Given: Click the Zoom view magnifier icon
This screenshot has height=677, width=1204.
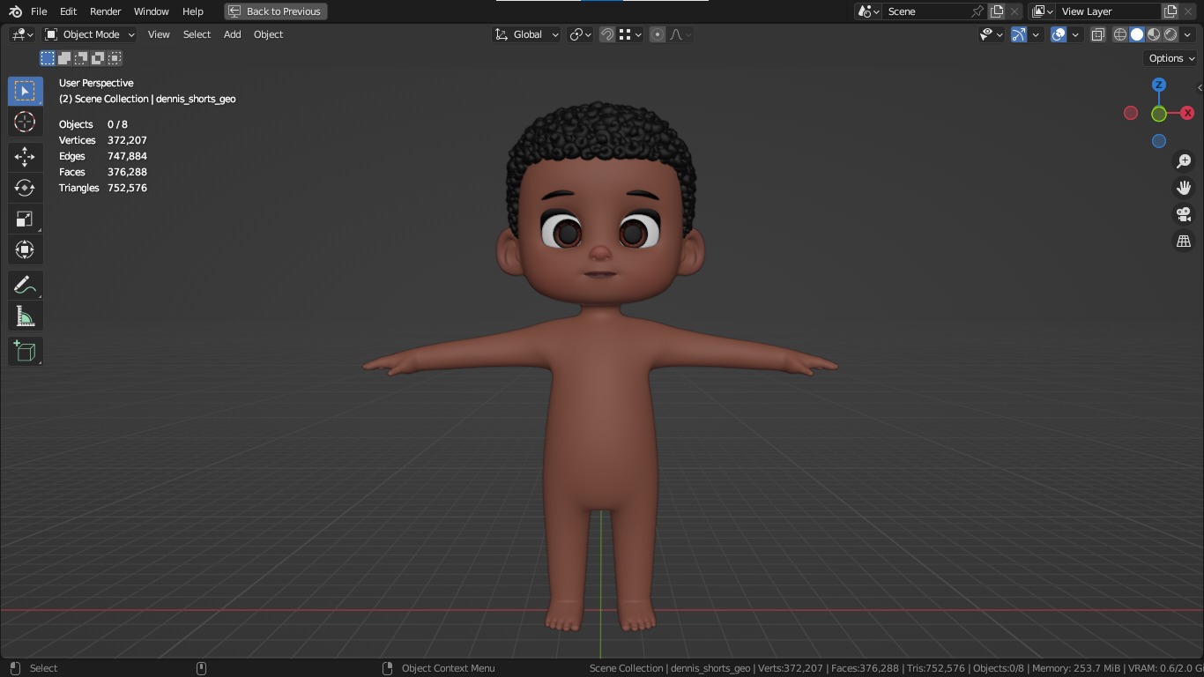Looking at the screenshot, I should point(1184,161).
